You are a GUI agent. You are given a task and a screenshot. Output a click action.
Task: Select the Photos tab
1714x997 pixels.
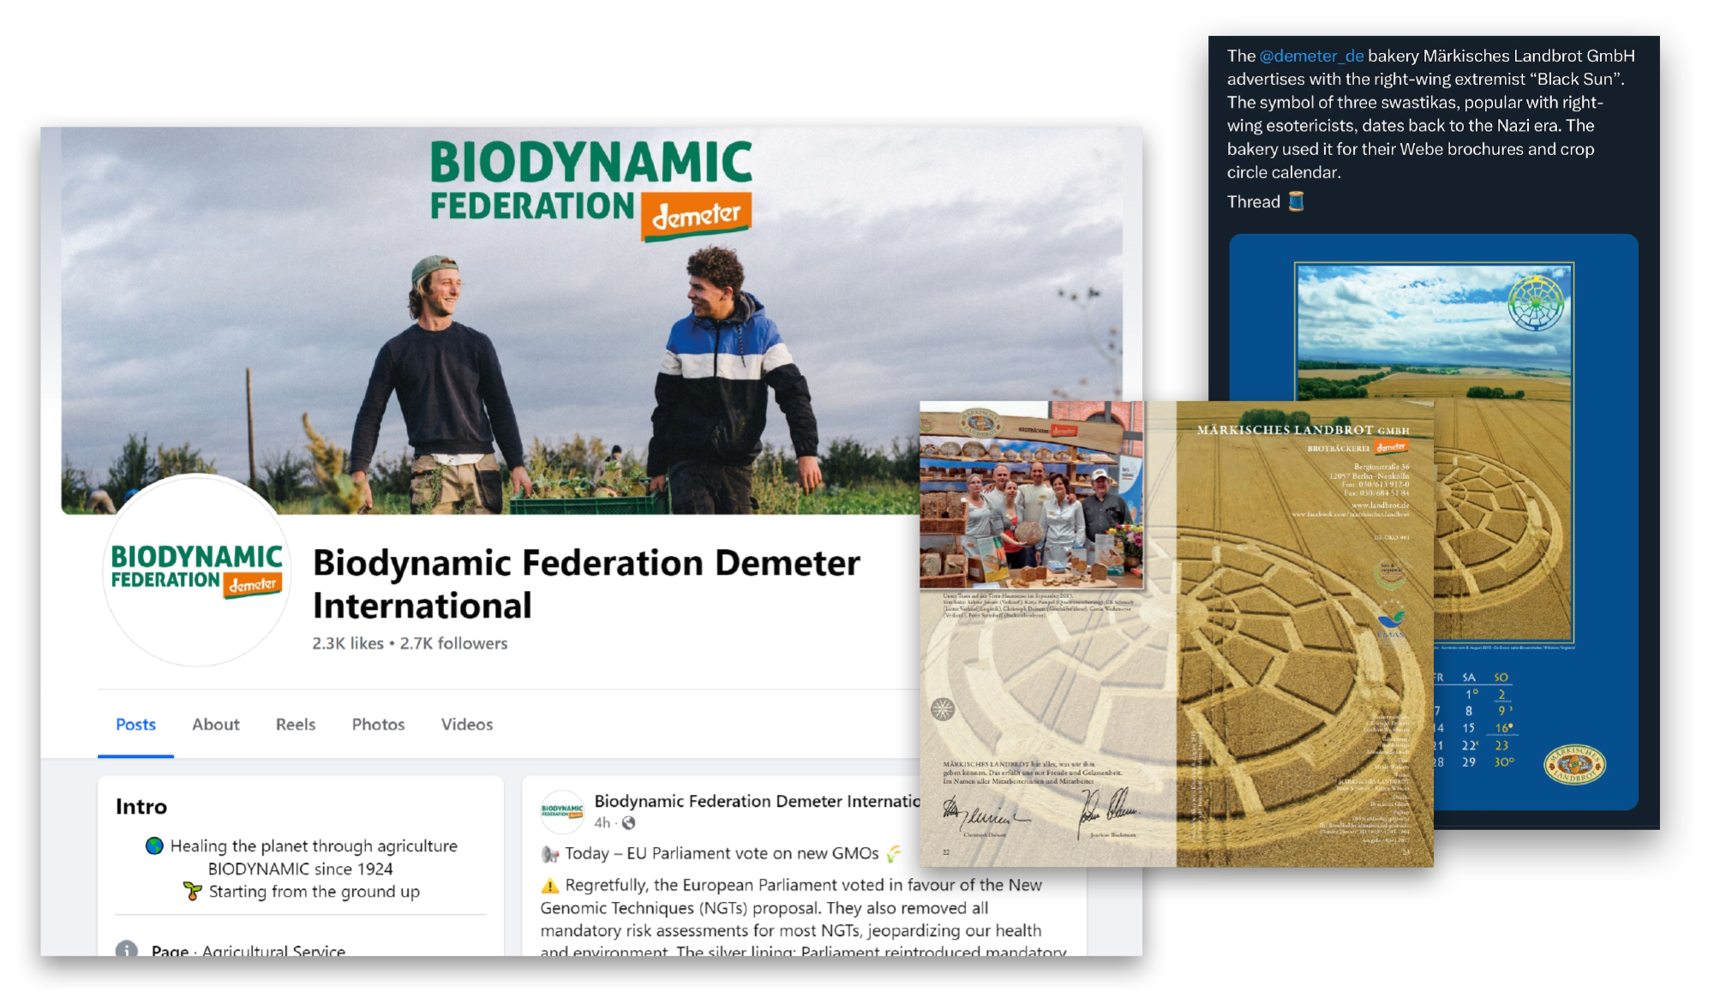pos(378,725)
